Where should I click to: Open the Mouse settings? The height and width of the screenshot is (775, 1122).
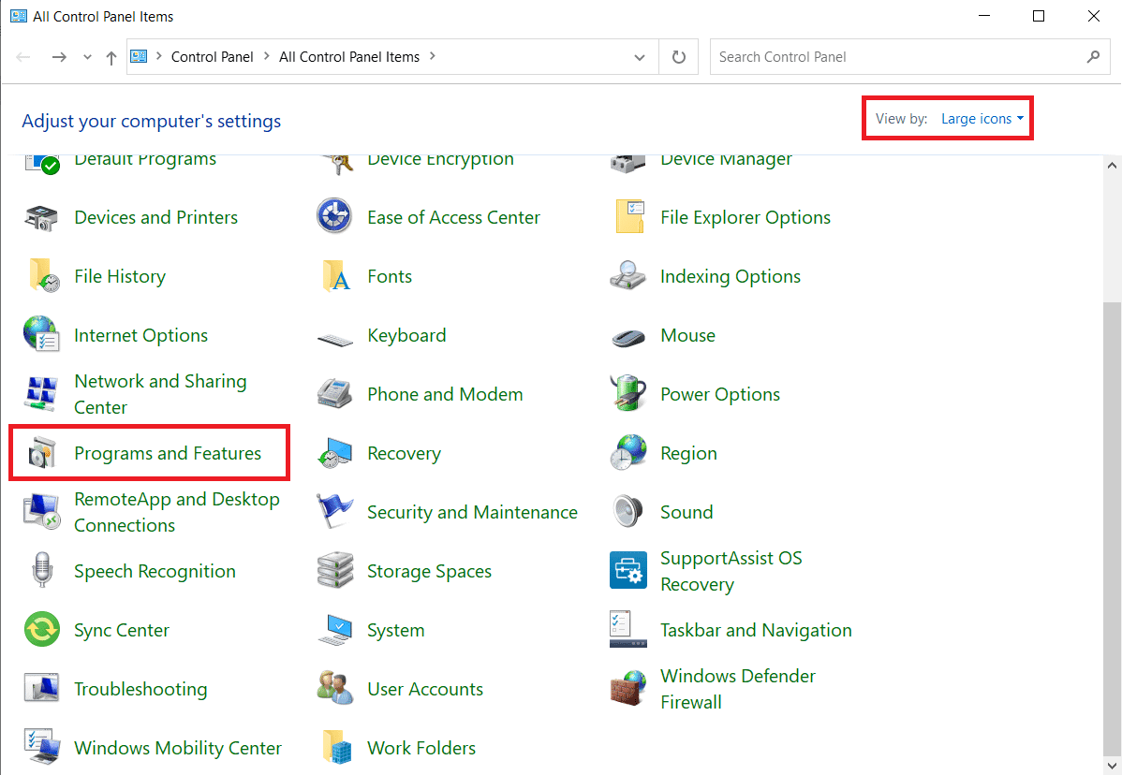(x=687, y=335)
